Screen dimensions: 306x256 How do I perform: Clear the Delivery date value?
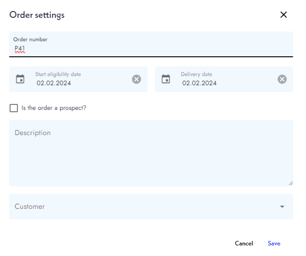282,79
